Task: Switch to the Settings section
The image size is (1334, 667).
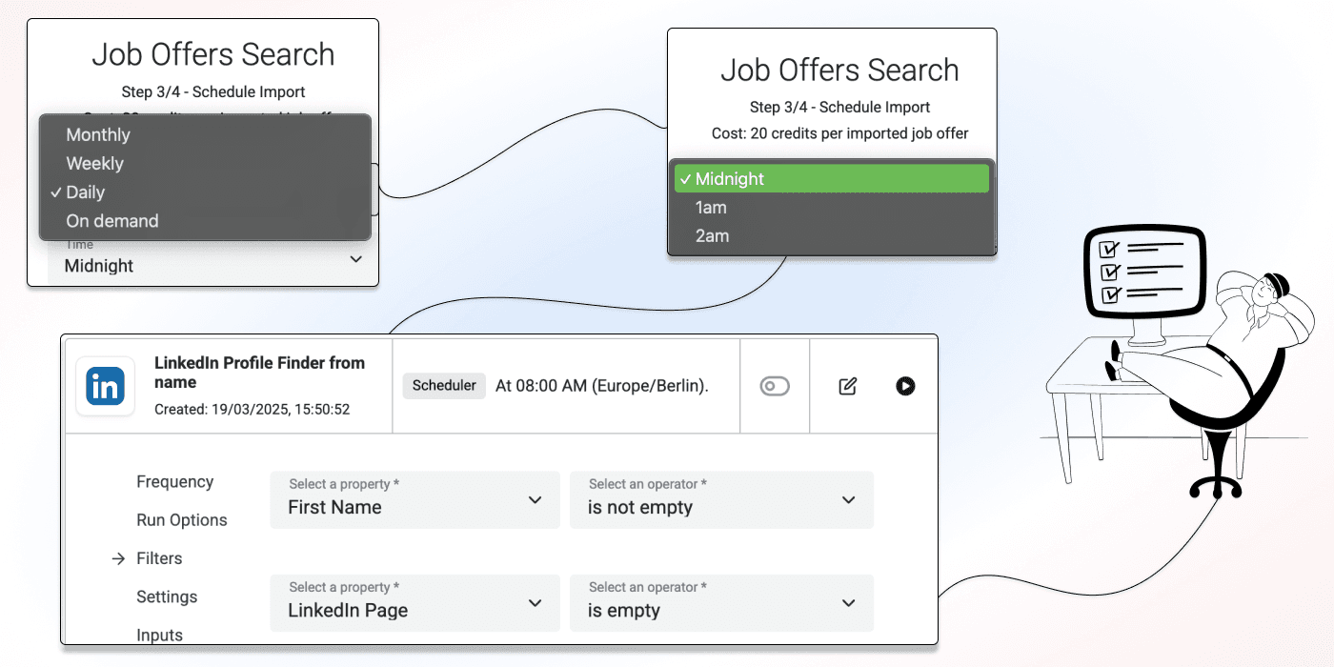Action: point(167,596)
